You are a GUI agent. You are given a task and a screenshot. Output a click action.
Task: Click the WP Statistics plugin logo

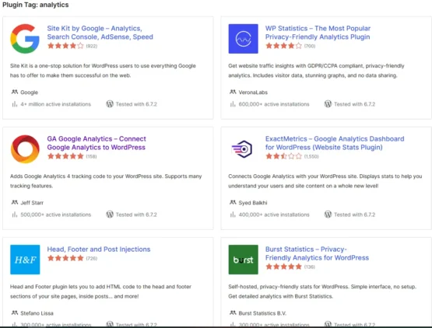click(x=244, y=39)
